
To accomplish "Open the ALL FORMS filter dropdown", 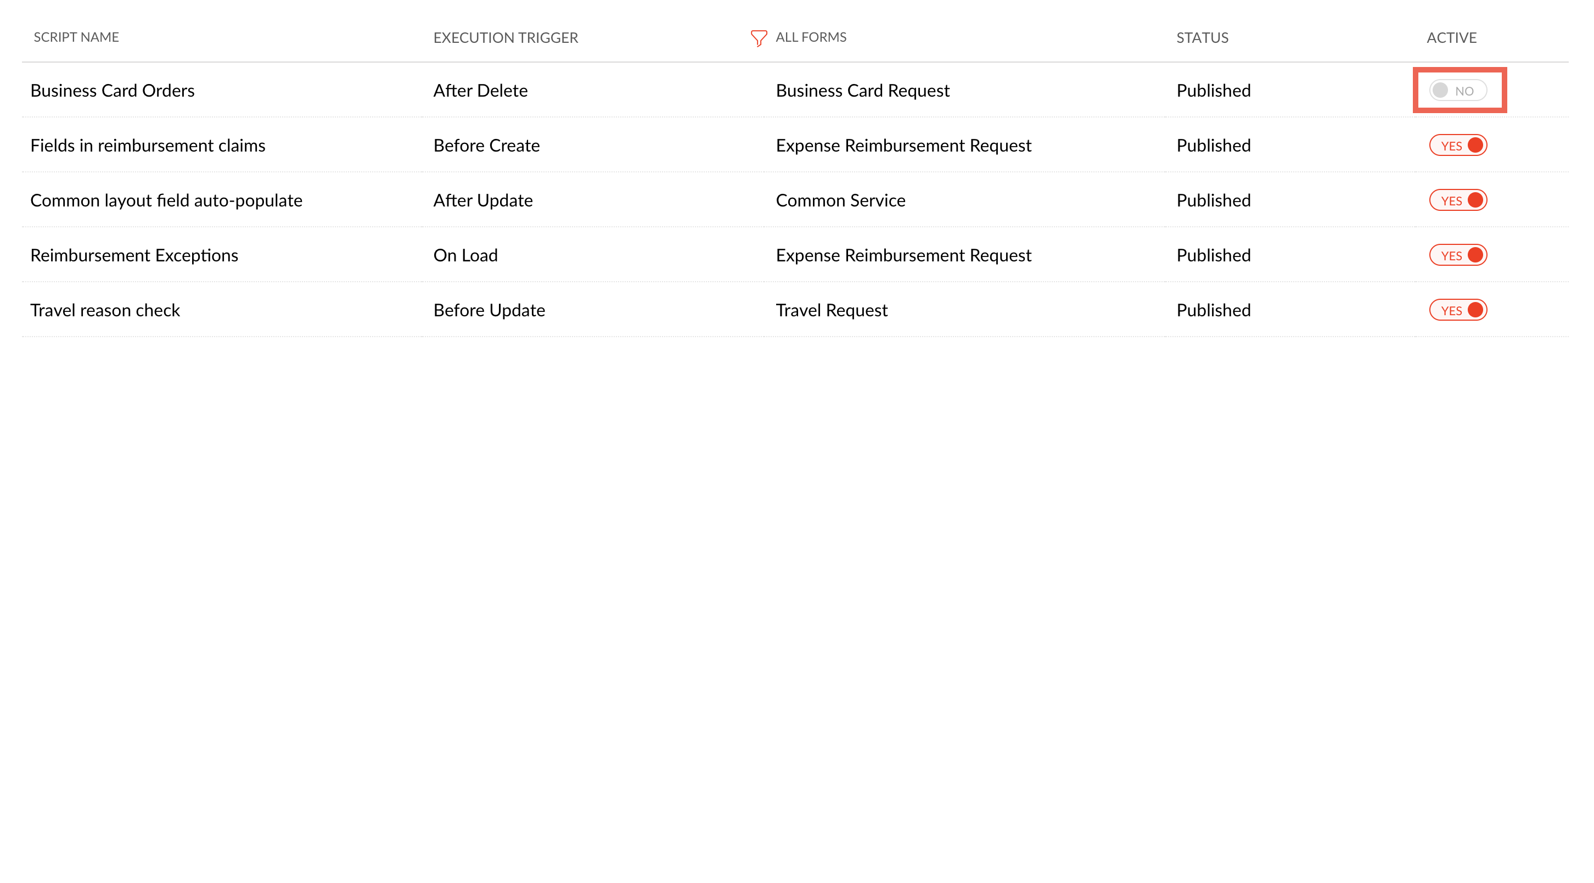I will point(811,38).
